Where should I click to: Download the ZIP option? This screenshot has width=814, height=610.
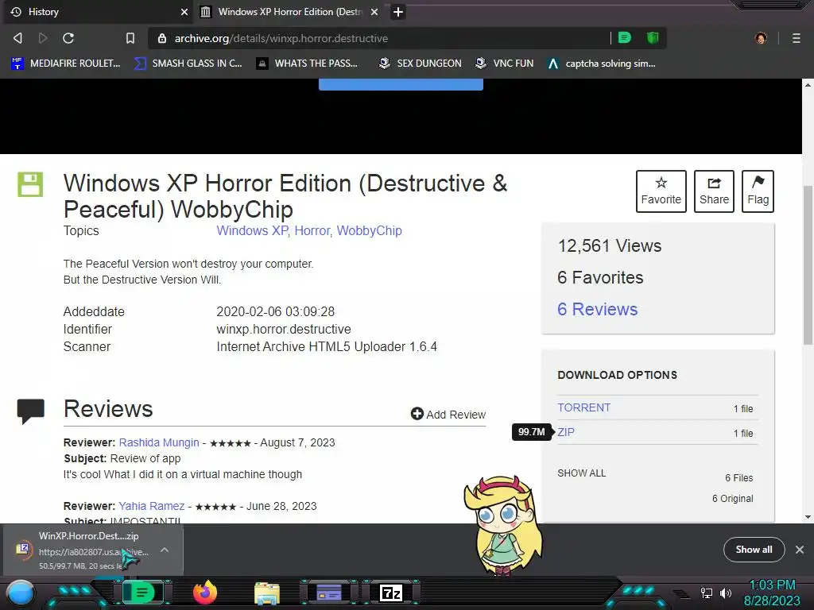click(566, 432)
